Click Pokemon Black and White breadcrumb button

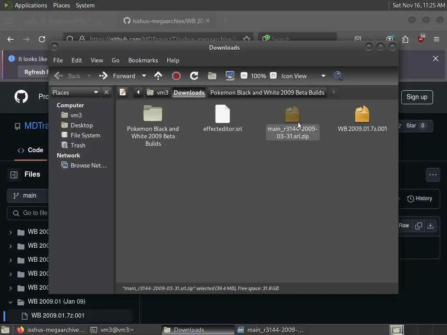click(x=268, y=92)
